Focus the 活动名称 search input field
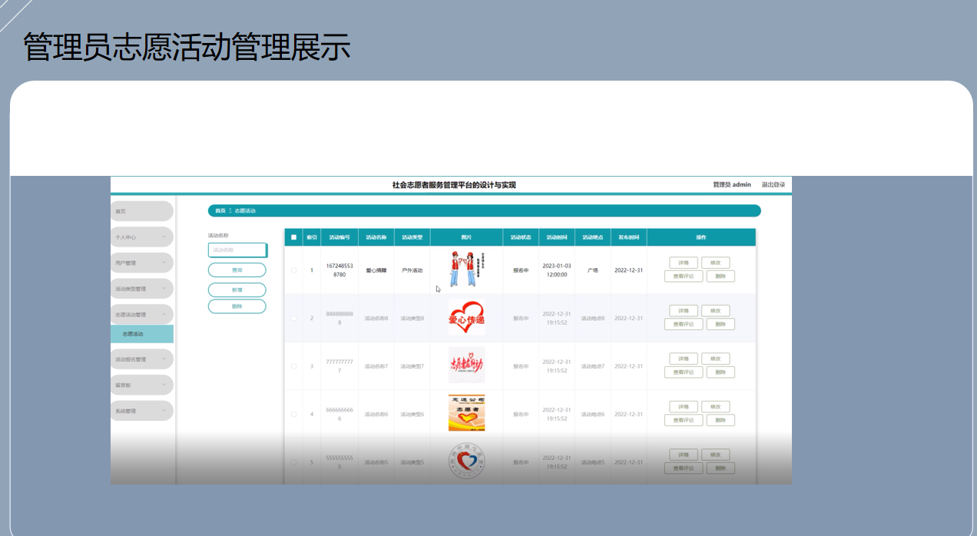This screenshot has height=536, width=977. click(237, 250)
